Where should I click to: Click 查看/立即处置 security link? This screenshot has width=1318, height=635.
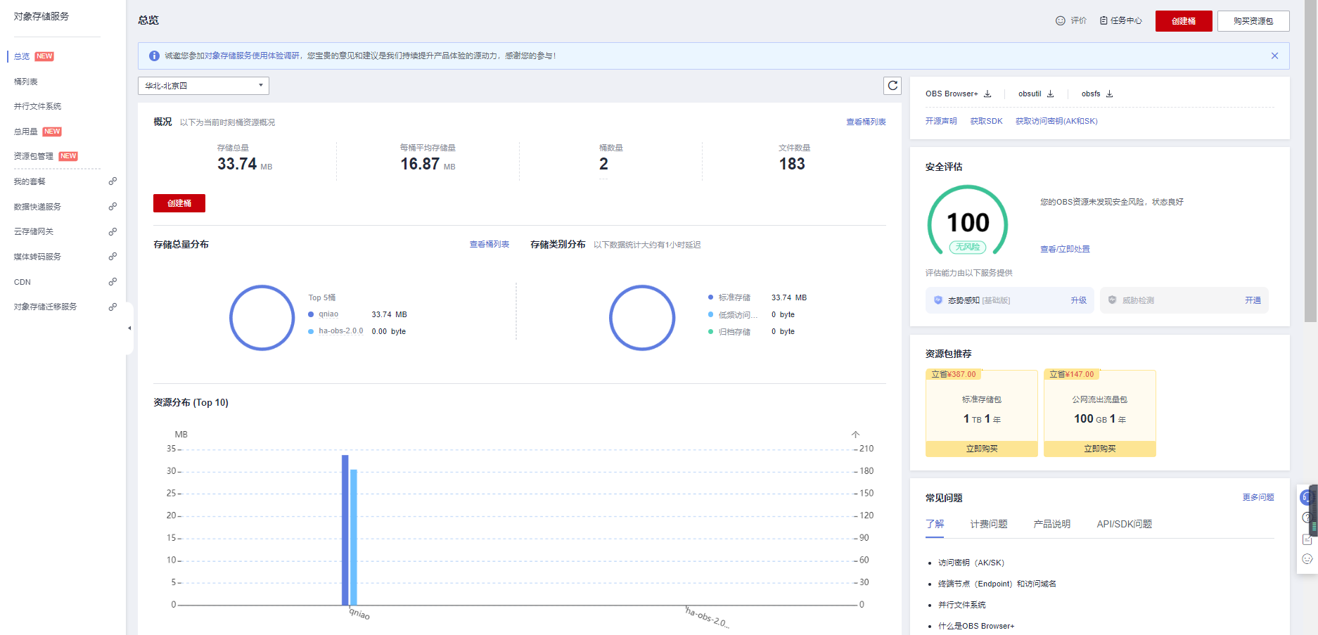coord(1066,249)
